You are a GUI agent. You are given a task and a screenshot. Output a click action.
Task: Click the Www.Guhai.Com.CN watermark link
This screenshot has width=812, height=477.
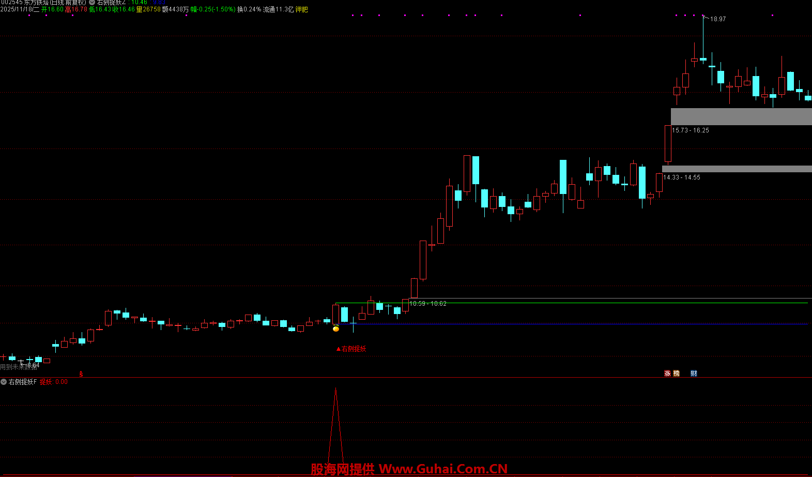tap(443, 469)
